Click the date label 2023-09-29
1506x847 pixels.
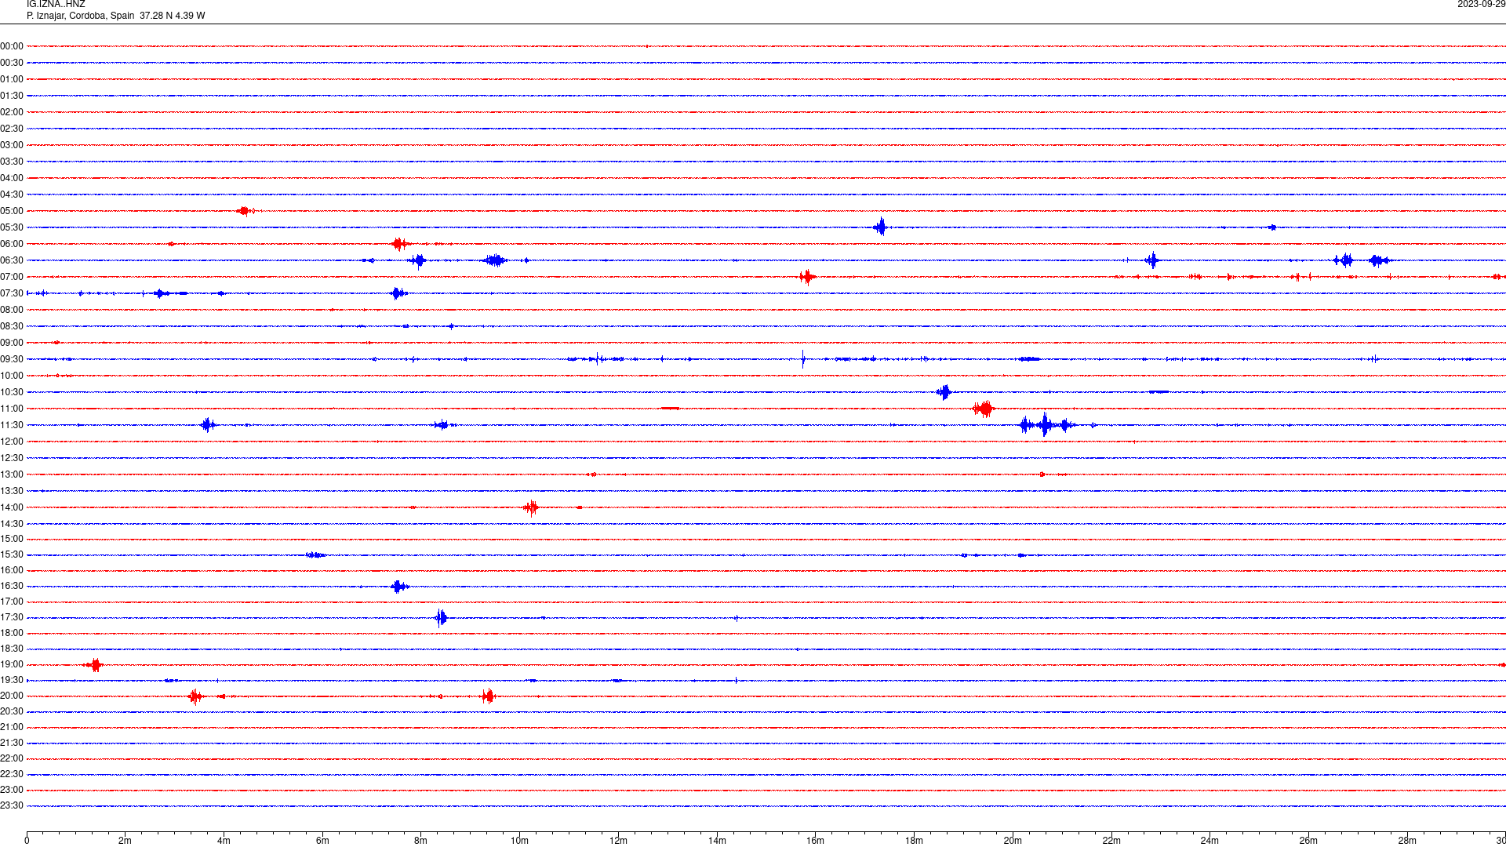[x=1481, y=5]
